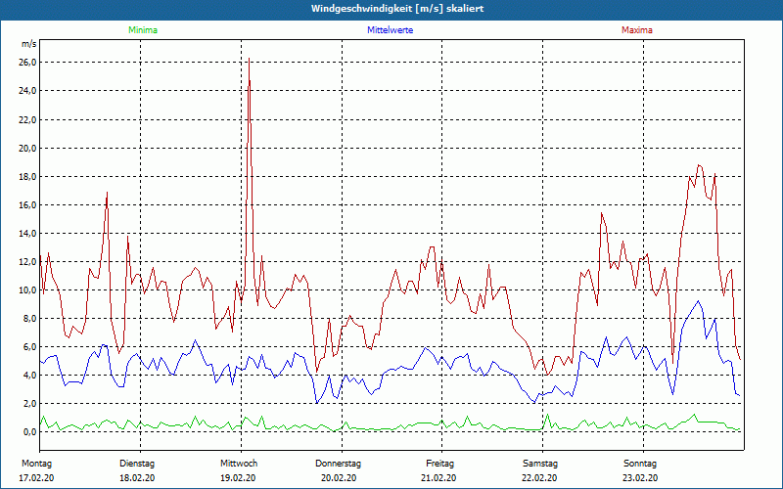Screen dimensions: 783x489
Task: Click the 10,0 y-axis value
Action: point(28,290)
